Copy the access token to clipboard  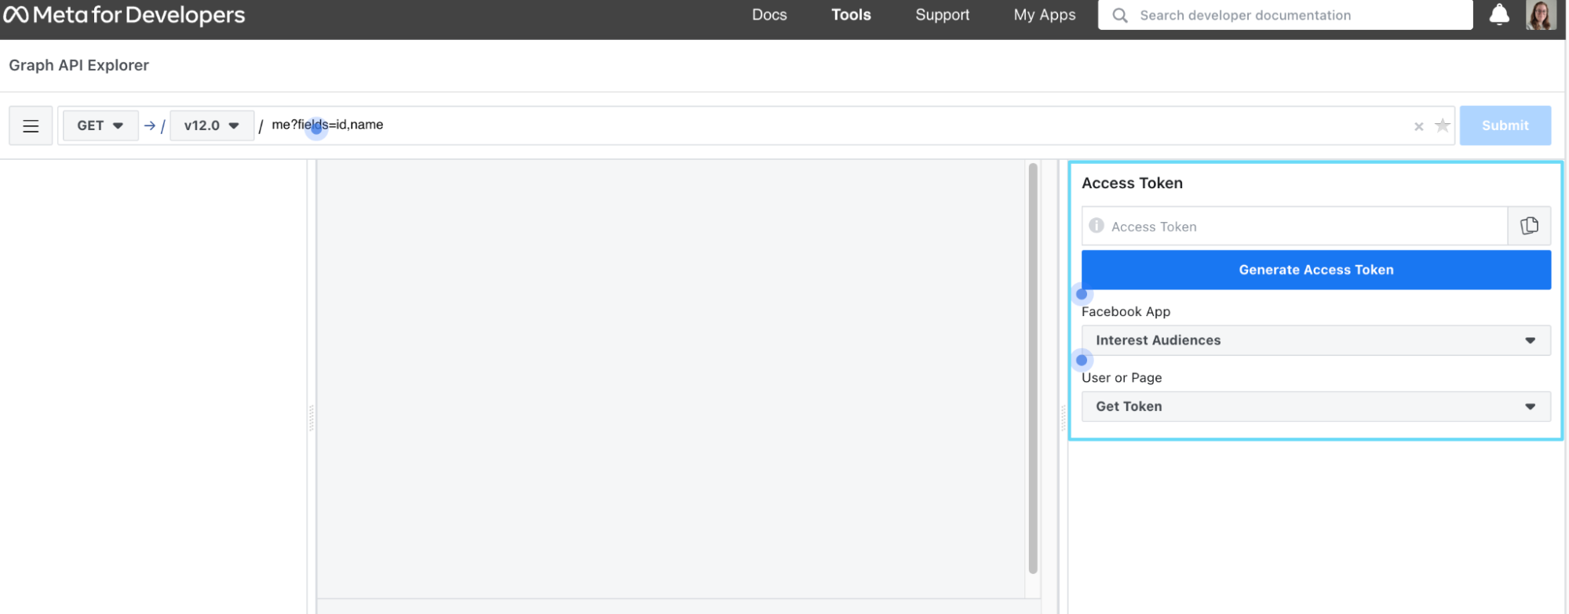point(1529,226)
